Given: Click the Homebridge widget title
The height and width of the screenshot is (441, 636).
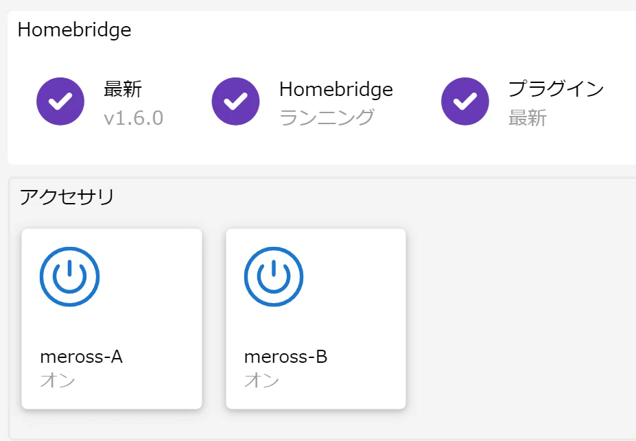Looking at the screenshot, I should [75, 30].
